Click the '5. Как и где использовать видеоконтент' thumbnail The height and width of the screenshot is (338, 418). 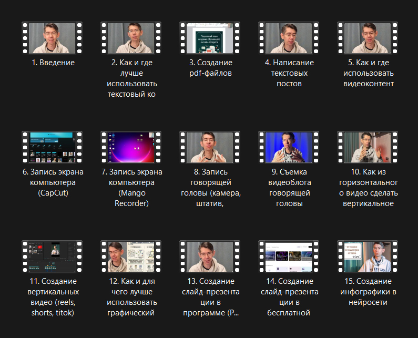pyautogui.click(x=368, y=38)
